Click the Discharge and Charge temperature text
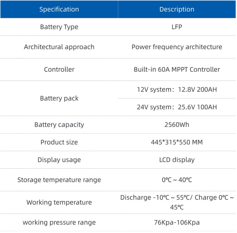Screen dimensions: 237x233 177,202
